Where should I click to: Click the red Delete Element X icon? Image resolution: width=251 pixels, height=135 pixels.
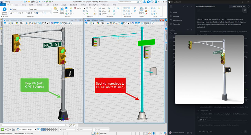pos(146,14)
